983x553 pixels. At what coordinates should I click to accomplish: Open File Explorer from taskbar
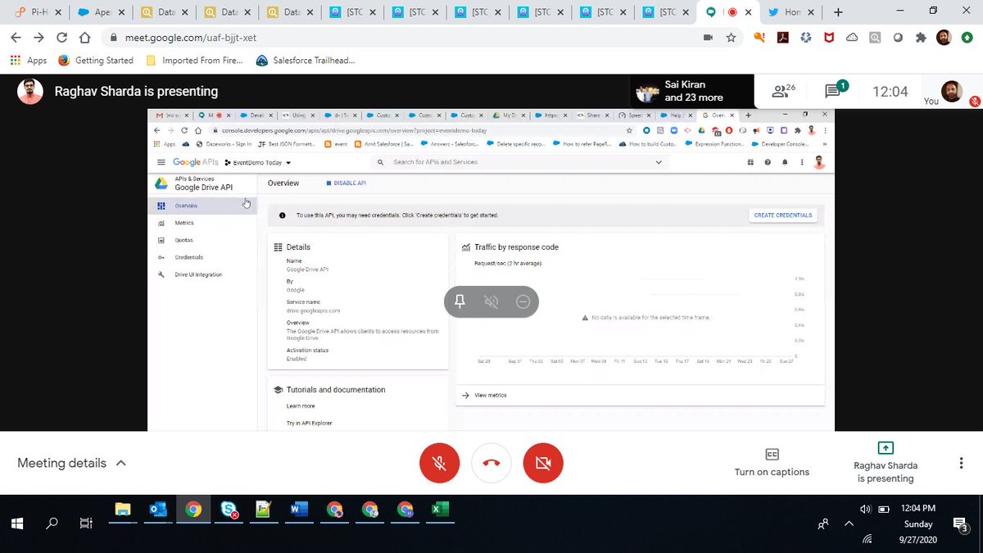[x=123, y=510]
